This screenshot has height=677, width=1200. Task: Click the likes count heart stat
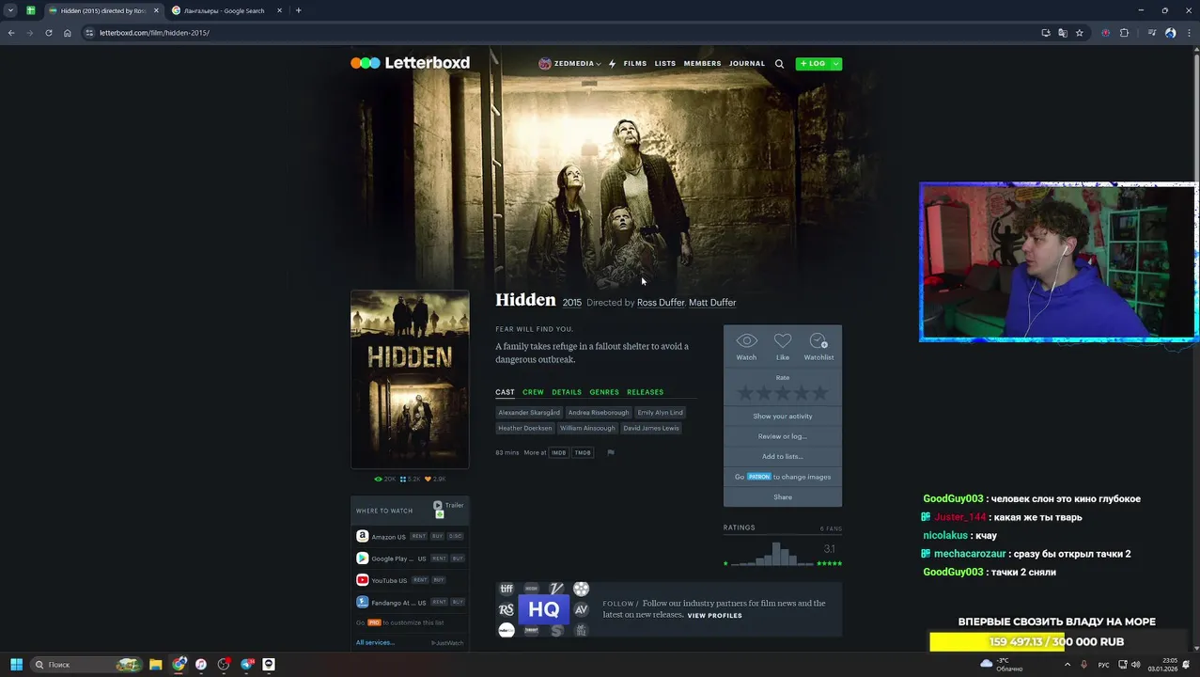pos(435,479)
